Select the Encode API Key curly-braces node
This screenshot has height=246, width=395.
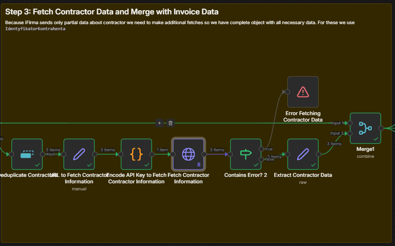136,155
